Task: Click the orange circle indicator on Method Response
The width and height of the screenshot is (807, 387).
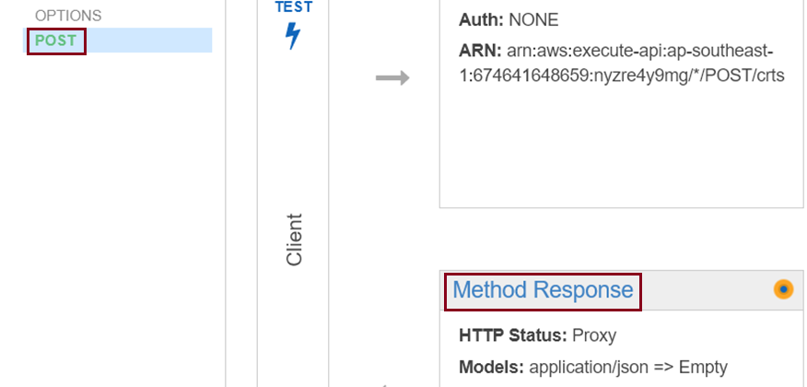Action: (x=783, y=289)
